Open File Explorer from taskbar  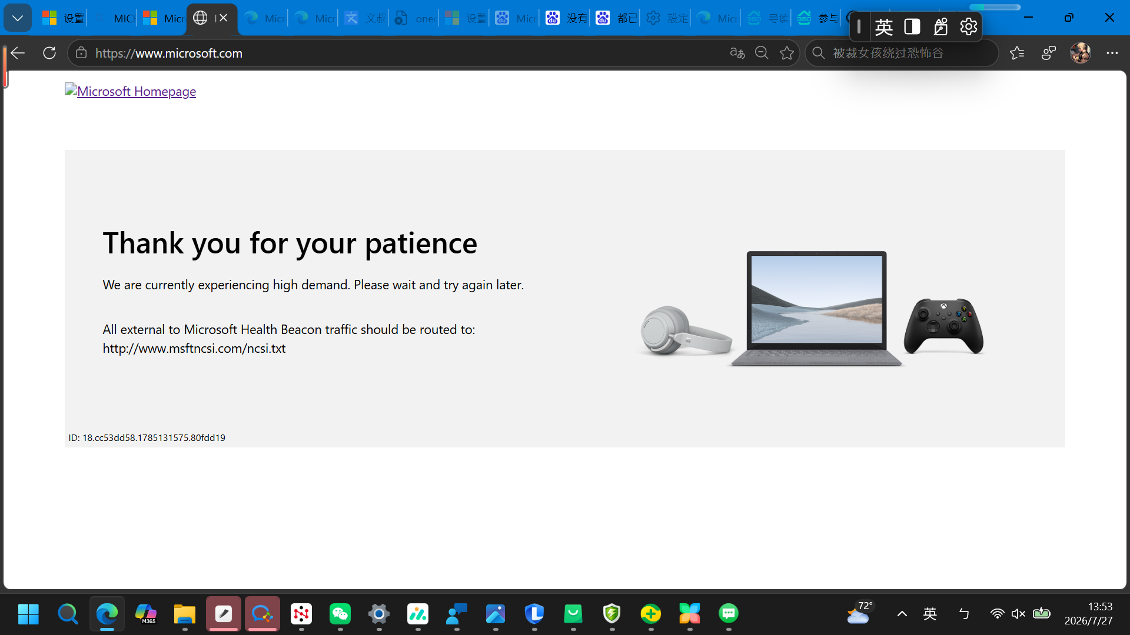point(184,614)
